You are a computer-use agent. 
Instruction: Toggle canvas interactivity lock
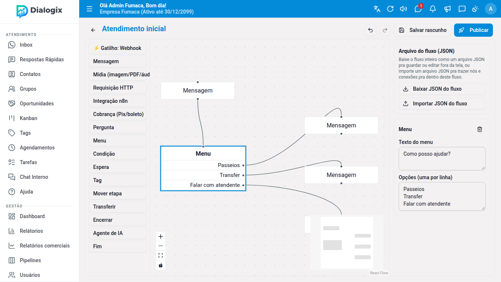pyautogui.click(x=161, y=265)
